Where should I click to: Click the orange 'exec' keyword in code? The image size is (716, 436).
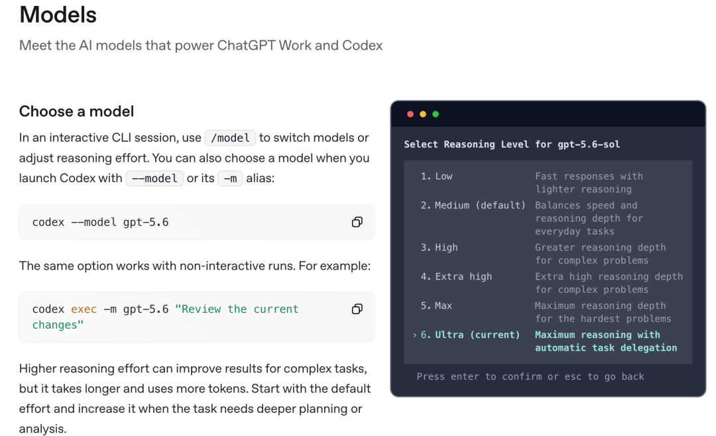pos(84,309)
